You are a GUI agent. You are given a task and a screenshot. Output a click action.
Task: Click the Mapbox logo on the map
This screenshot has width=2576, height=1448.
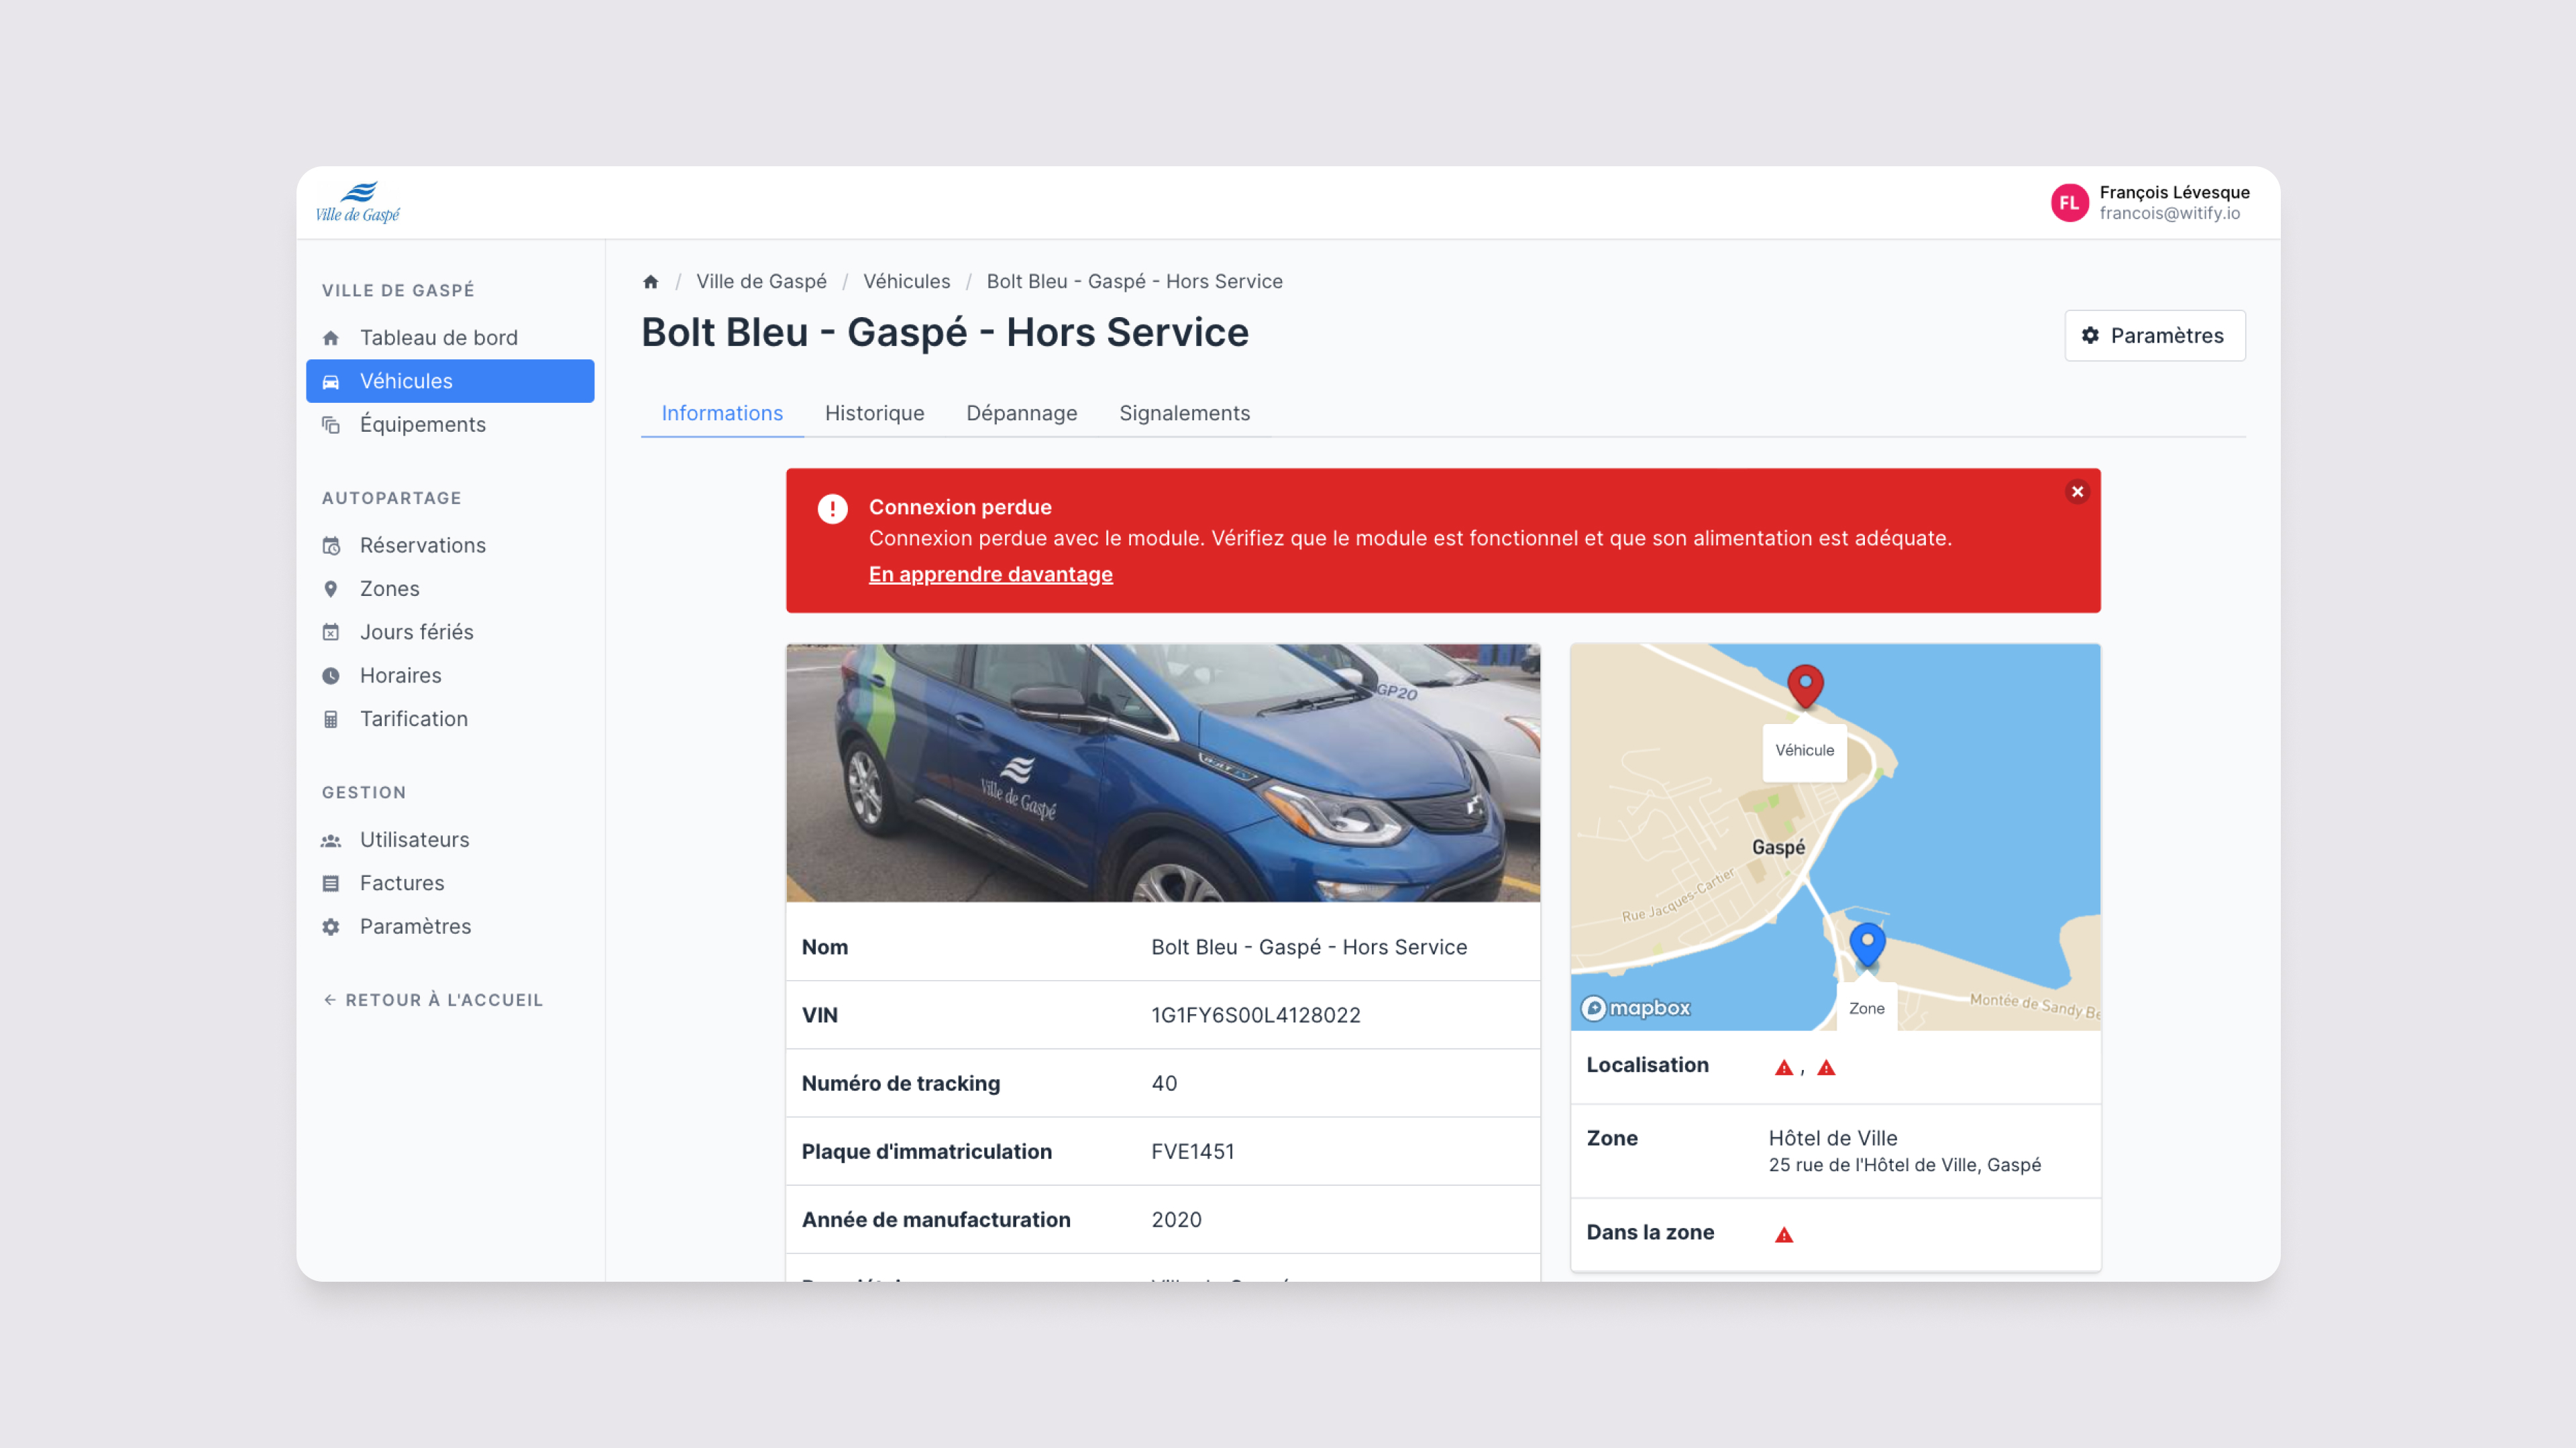[x=1634, y=1008]
